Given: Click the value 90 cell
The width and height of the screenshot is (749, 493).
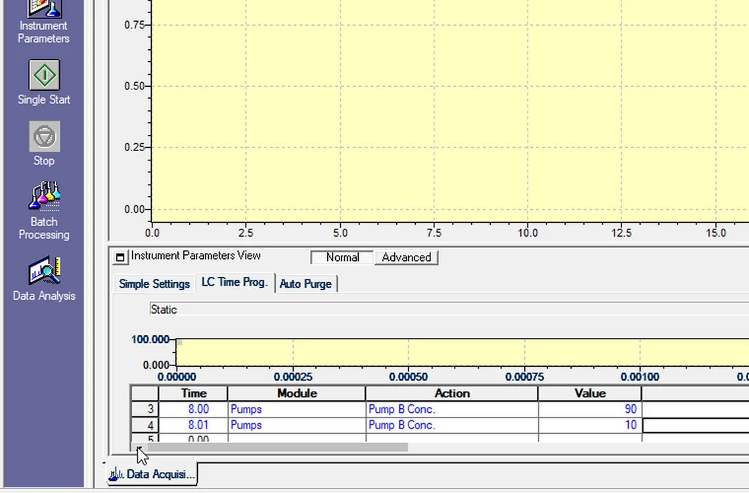Looking at the screenshot, I should point(590,410).
